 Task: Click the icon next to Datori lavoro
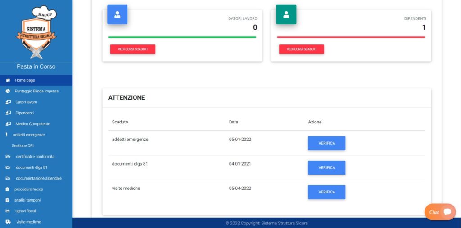pos(8,102)
